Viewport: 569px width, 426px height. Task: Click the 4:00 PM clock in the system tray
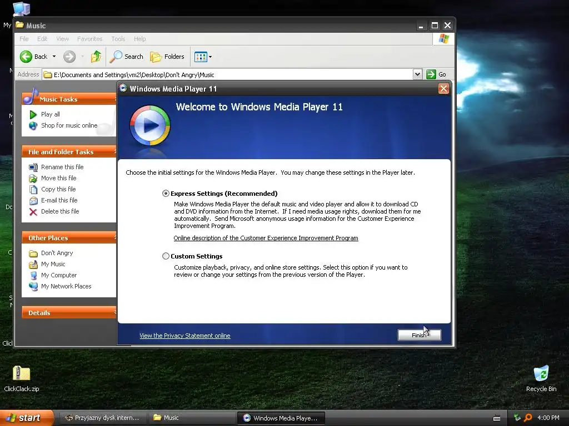coord(548,418)
